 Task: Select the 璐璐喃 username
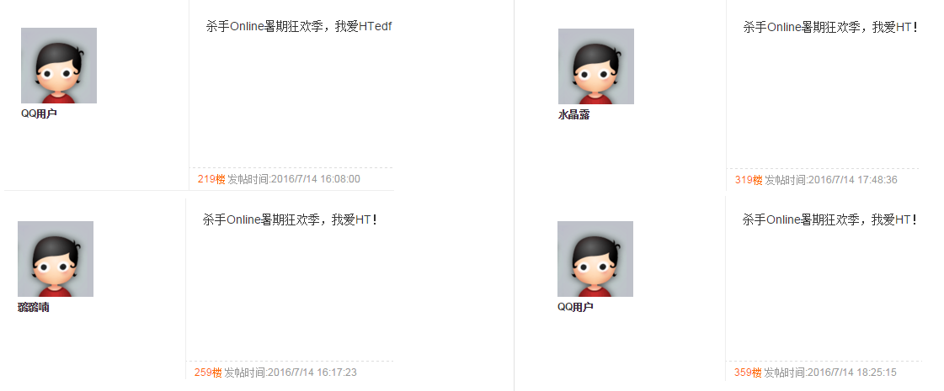34,308
